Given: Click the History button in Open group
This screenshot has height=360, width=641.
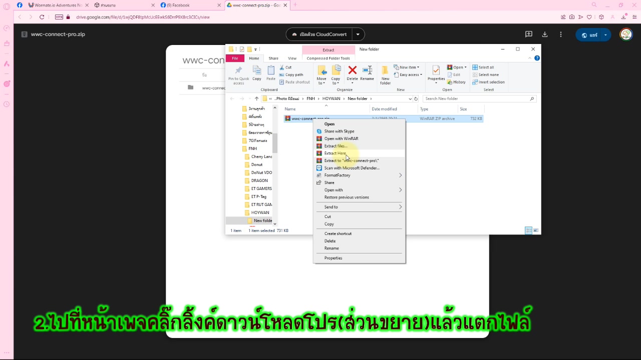Looking at the screenshot, I should [x=456, y=82].
